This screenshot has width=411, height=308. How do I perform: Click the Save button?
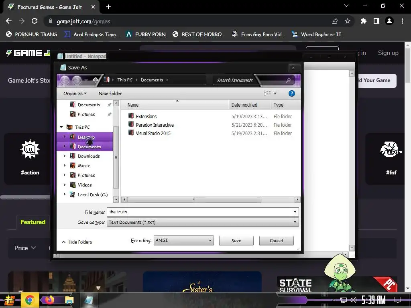coord(236,241)
